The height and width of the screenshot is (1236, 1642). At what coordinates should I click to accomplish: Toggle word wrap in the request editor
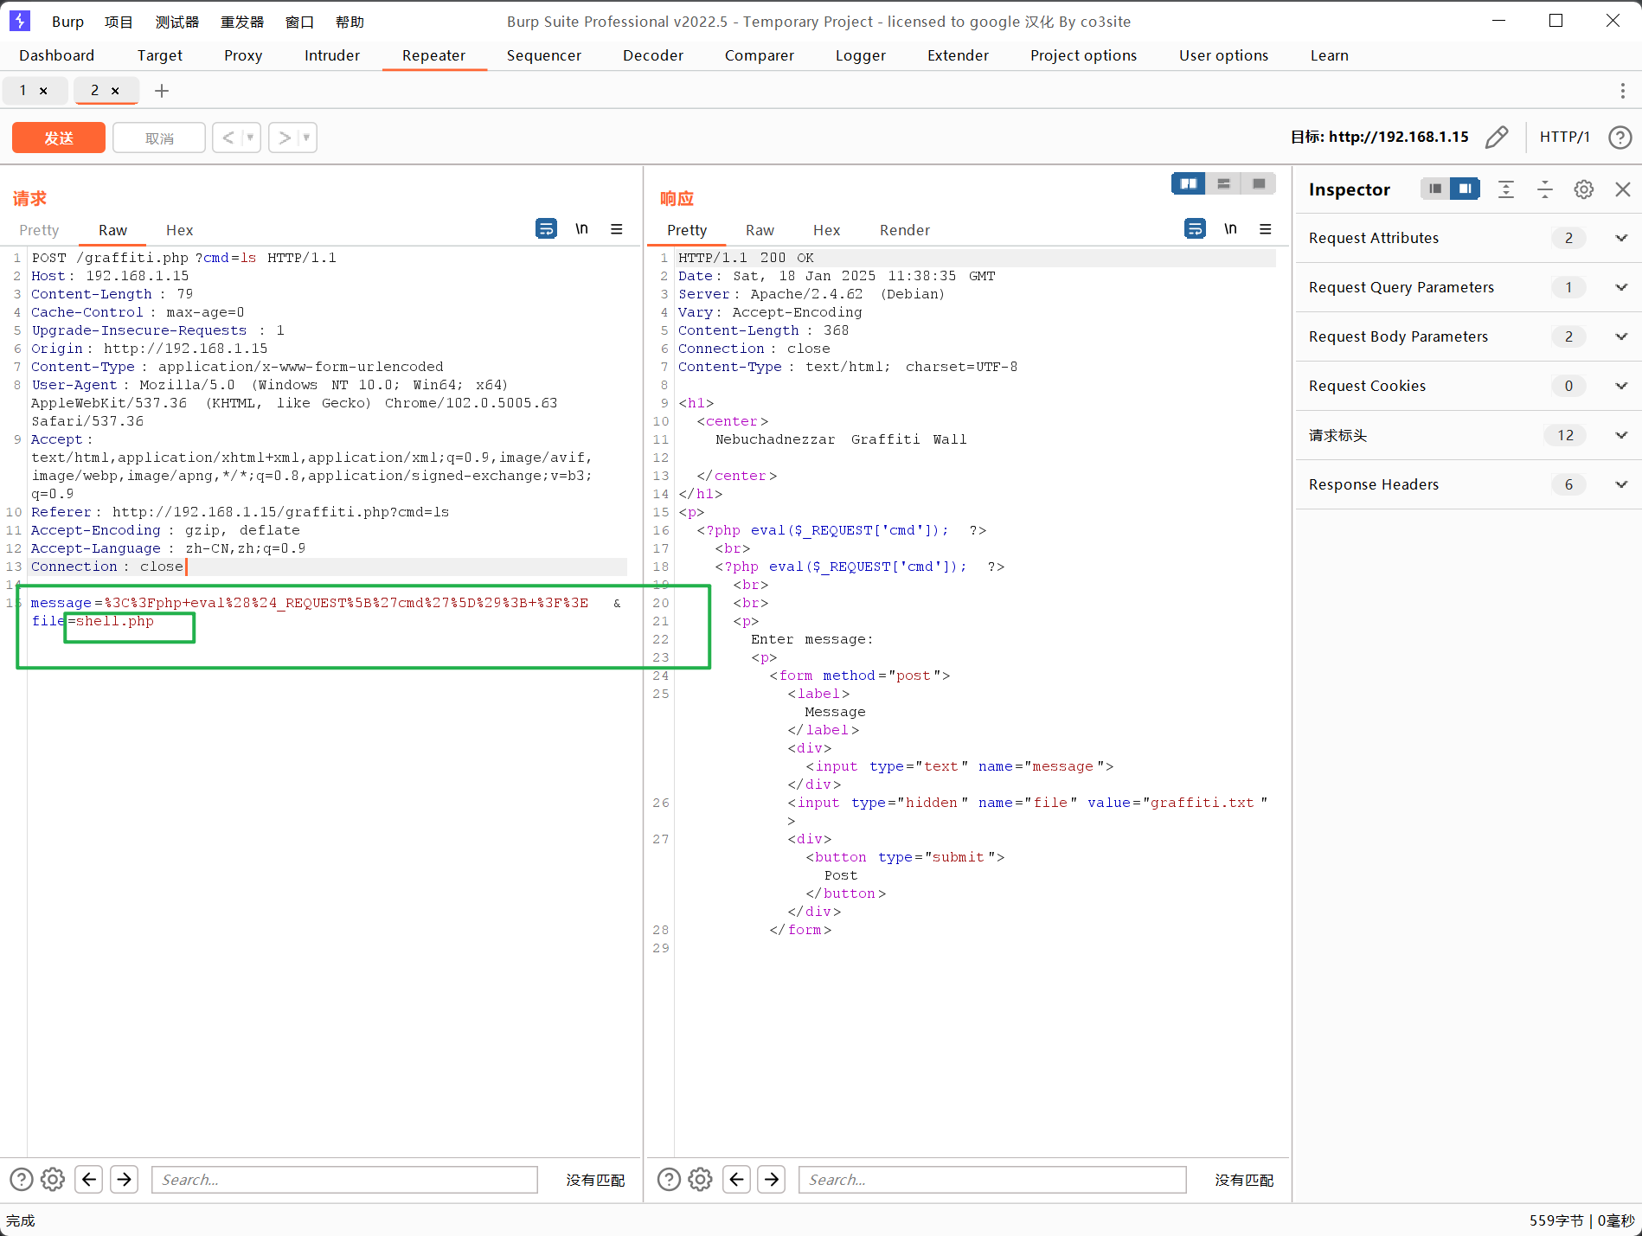(x=546, y=229)
